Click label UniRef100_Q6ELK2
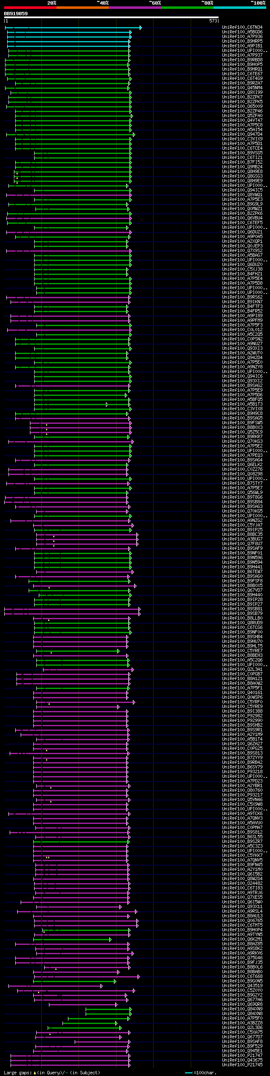Image resolution: width=270 pixels, height=1076 pixels. [x=242, y=465]
